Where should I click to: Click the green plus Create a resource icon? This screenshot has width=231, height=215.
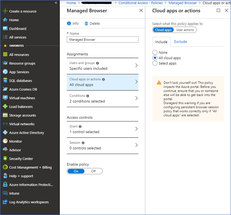coord(5,11)
